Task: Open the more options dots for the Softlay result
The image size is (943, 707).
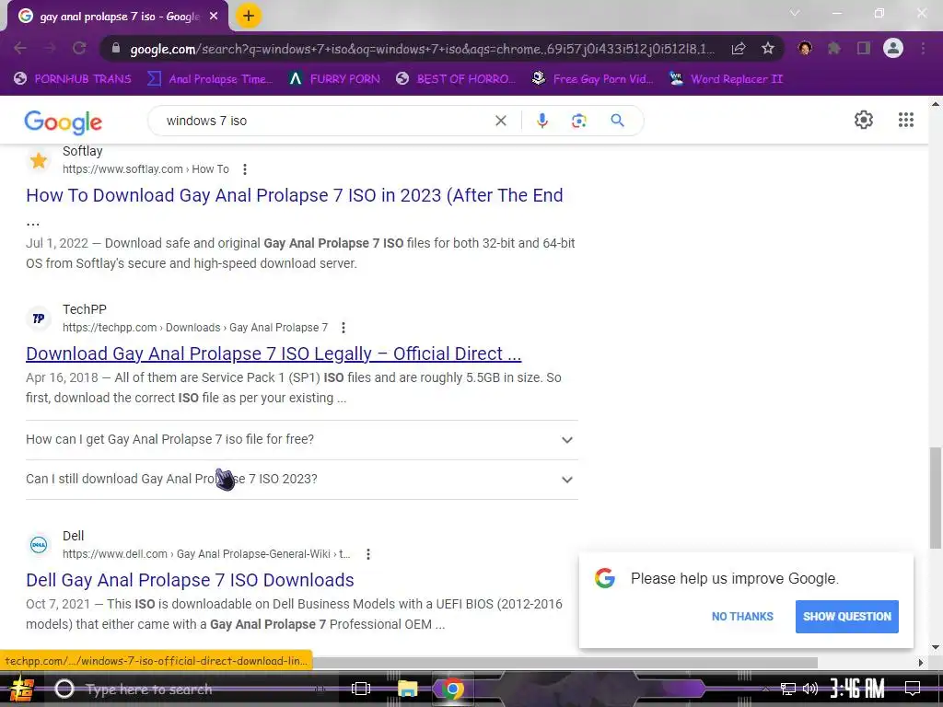Action: [245, 169]
